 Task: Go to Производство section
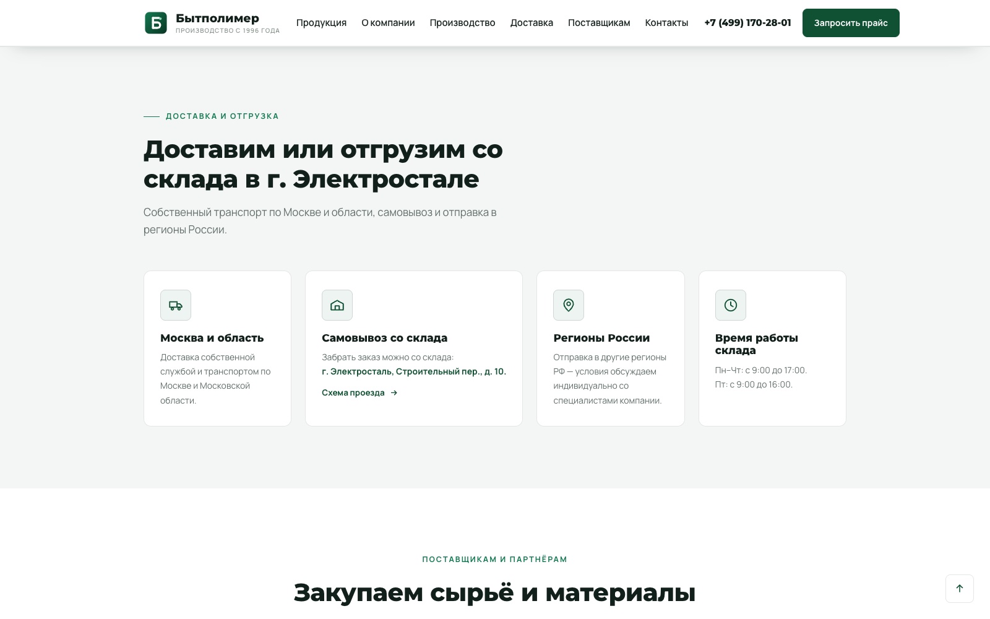pyautogui.click(x=462, y=23)
